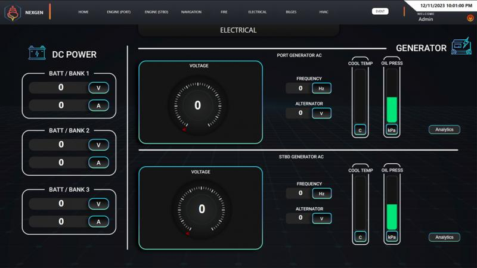Open Analytics for the STBD generator
The height and width of the screenshot is (268, 477).
[x=444, y=237]
